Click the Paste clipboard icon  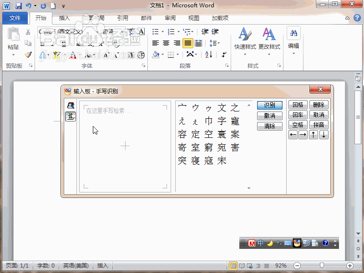tap(14, 34)
